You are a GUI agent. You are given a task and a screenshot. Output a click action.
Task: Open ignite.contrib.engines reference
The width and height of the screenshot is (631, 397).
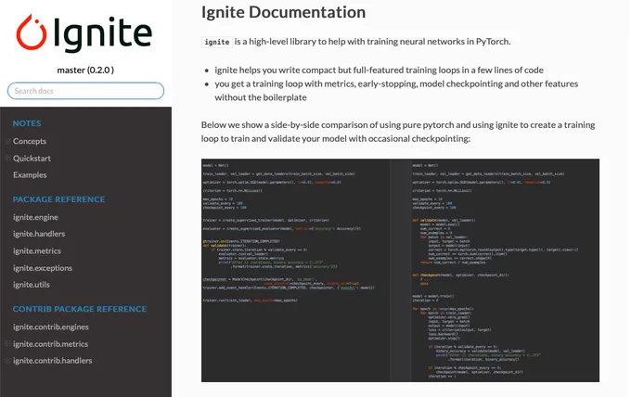(51, 327)
